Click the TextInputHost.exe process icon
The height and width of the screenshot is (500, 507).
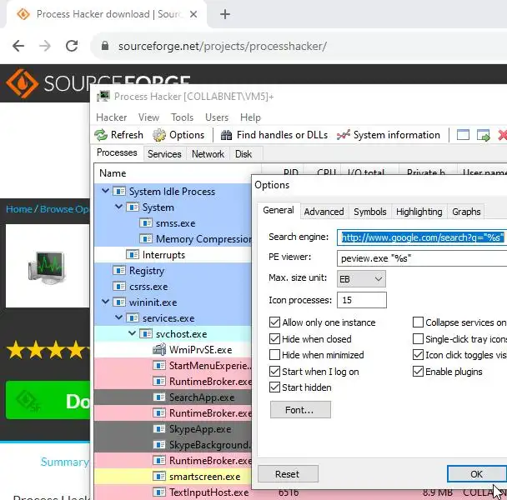click(x=159, y=492)
